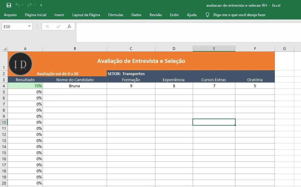Switch to the Fórmulas ribbon tab
The width and height of the screenshot is (301, 187).
coord(116,15)
